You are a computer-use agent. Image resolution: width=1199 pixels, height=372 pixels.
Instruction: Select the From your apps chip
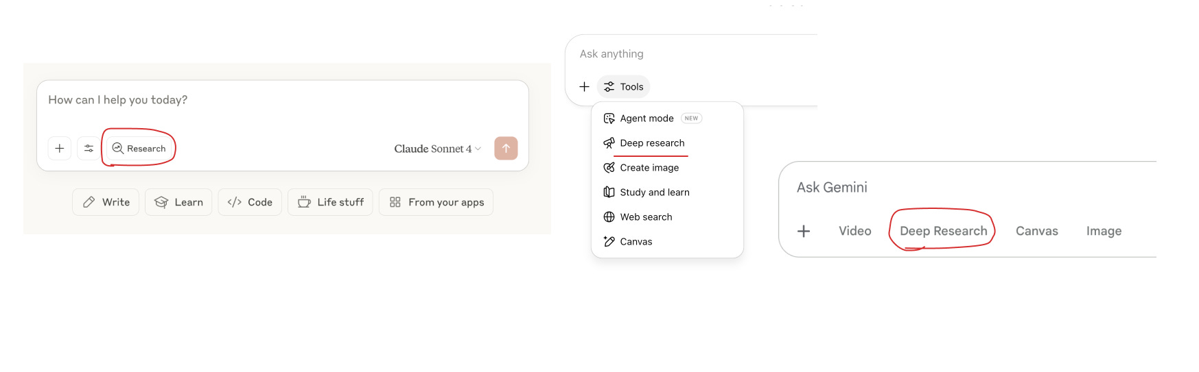click(436, 202)
